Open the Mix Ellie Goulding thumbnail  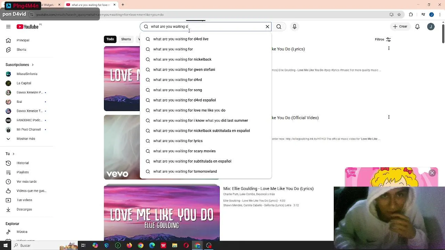tap(162, 213)
